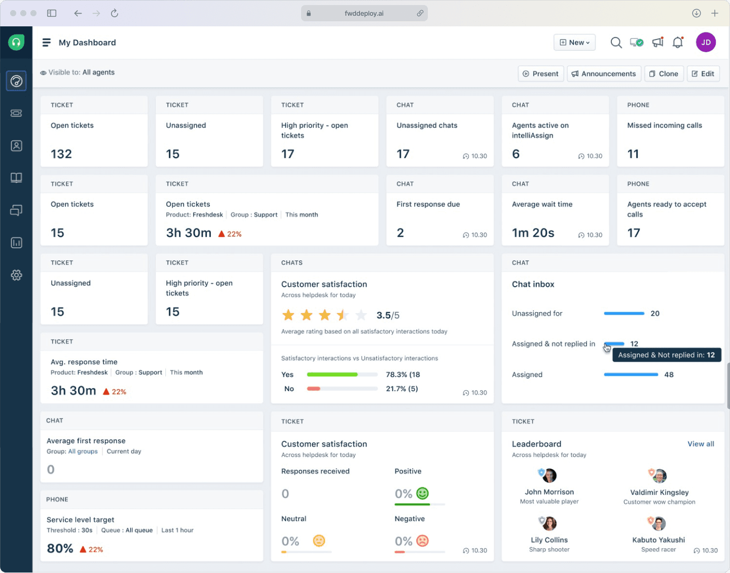Open a new browser tab with plus icon

pyautogui.click(x=715, y=13)
